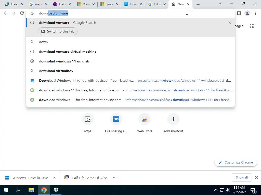Open the https shortcut tile
The image size is (261, 195).
[88, 124]
